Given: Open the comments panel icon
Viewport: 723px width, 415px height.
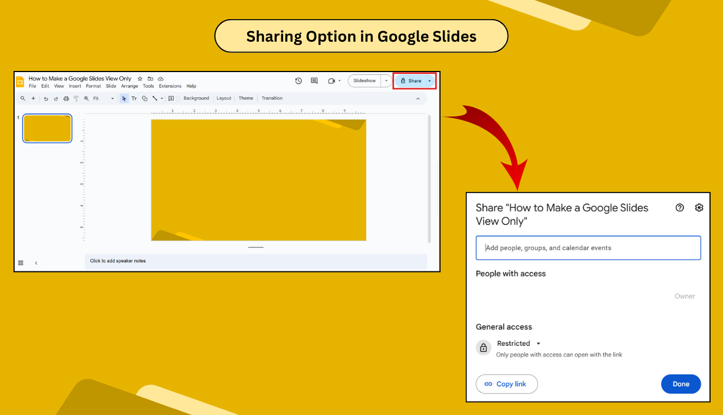Looking at the screenshot, I should pyautogui.click(x=314, y=81).
